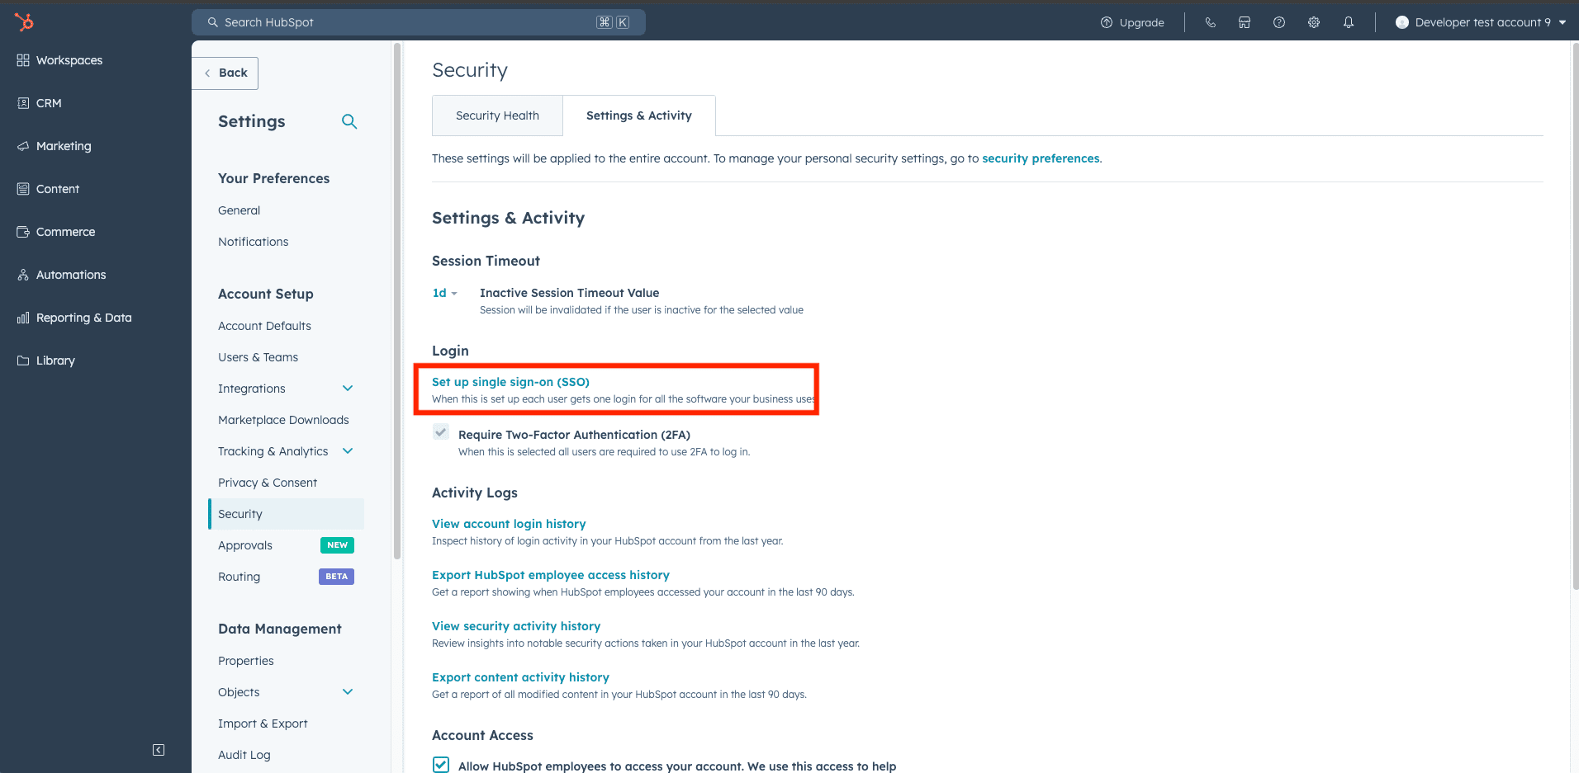Expand the Integrations settings section

[x=348, y=388]
